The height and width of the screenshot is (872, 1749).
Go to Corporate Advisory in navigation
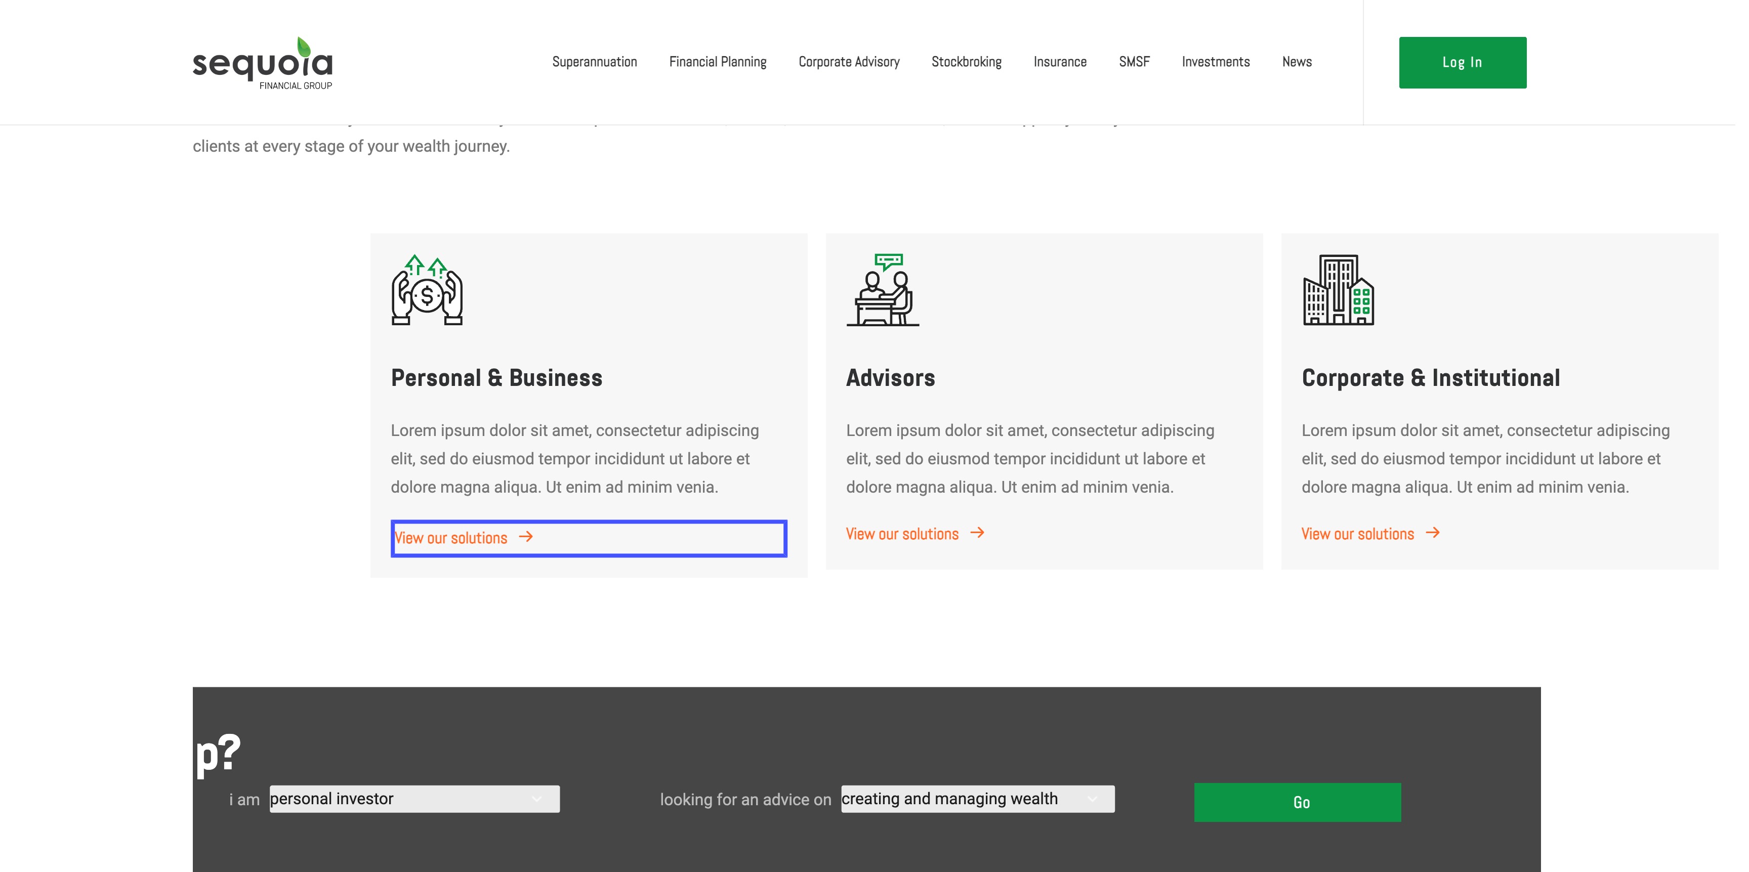click(x=849, y=62)
